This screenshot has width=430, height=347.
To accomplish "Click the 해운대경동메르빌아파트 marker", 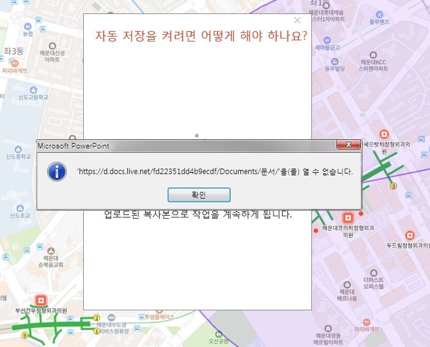I will click(x=328, y=329).
